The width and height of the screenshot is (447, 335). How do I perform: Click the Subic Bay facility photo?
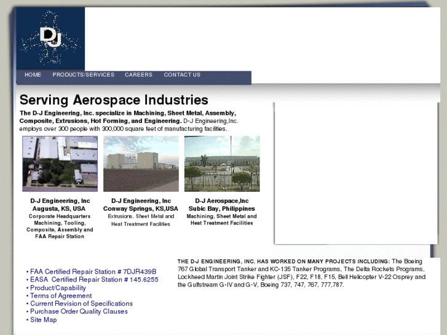click(222, 164)
